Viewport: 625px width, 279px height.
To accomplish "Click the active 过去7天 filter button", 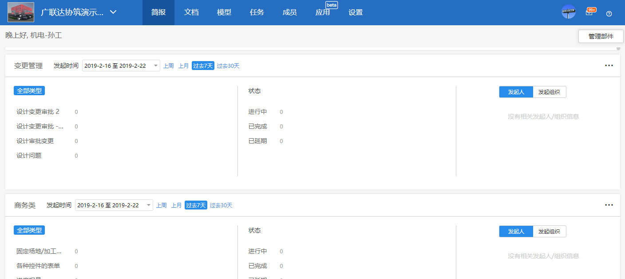I will click(x=202, y=65).
